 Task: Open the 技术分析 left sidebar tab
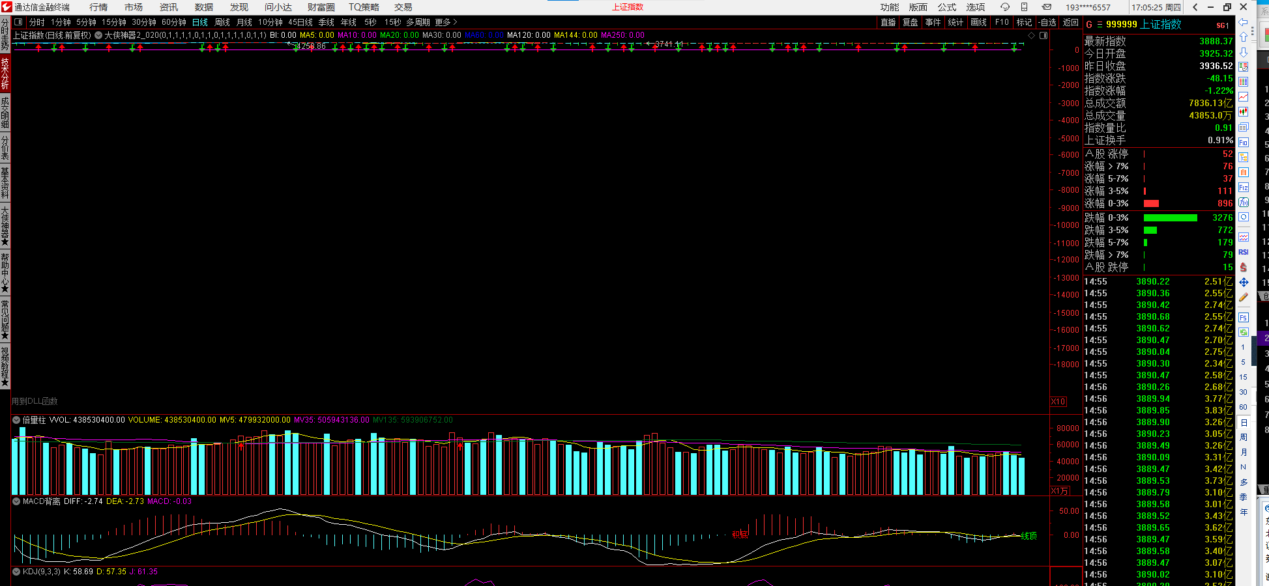(5, 74)
